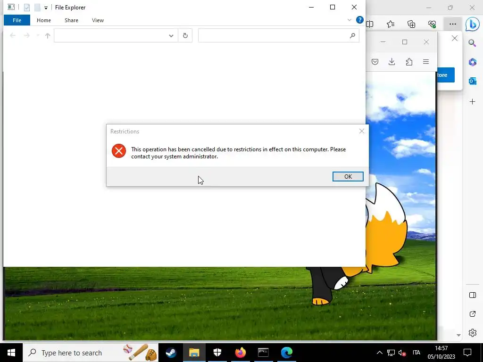
Task: Toggle Edge sidebar panel icon
Action: [473, 295]
